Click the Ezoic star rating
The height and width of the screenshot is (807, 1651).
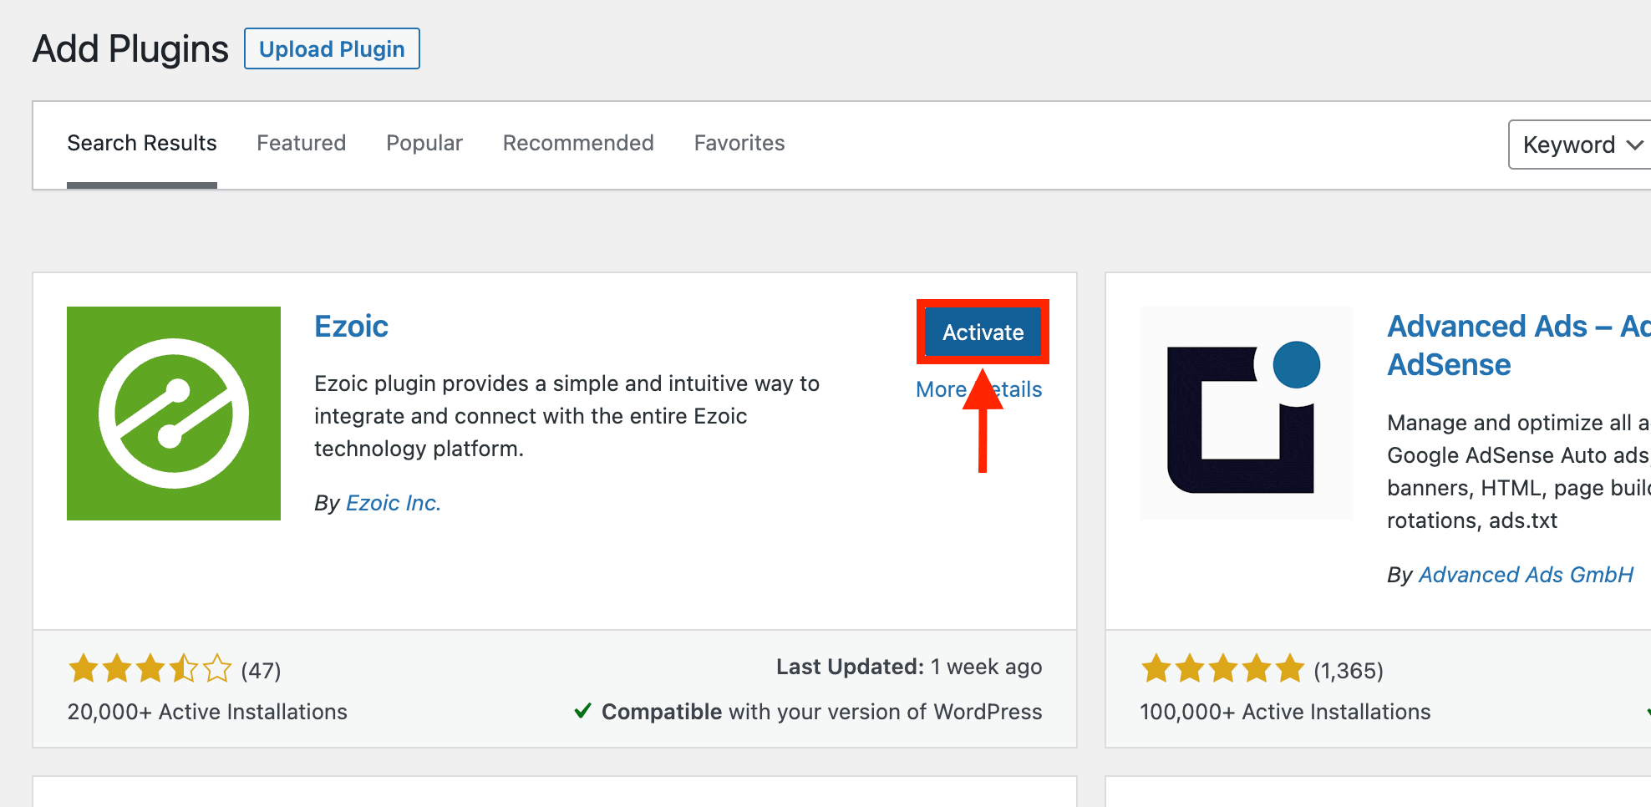[x=150, y=669]
